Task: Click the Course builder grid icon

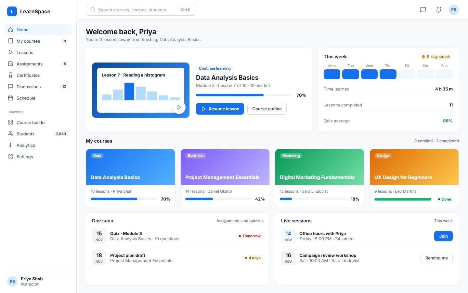Action: coord(11,122)
